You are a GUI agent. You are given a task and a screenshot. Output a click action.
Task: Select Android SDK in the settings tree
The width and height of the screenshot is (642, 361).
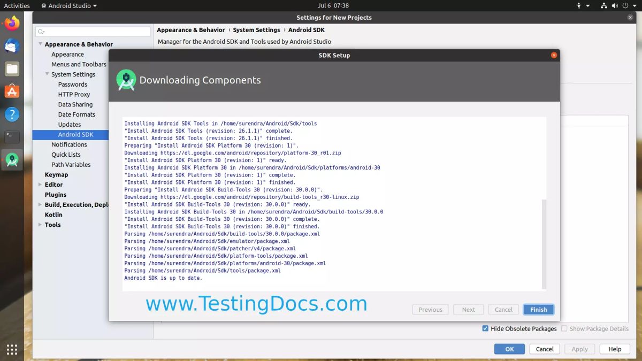coord(76,135)
